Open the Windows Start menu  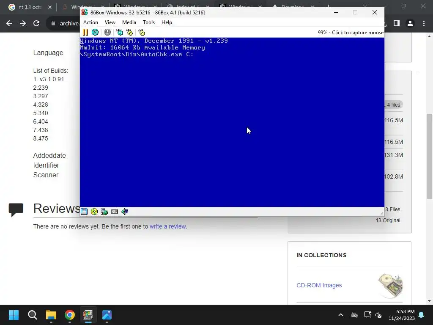pyautogui.click(x=14, y=315)
